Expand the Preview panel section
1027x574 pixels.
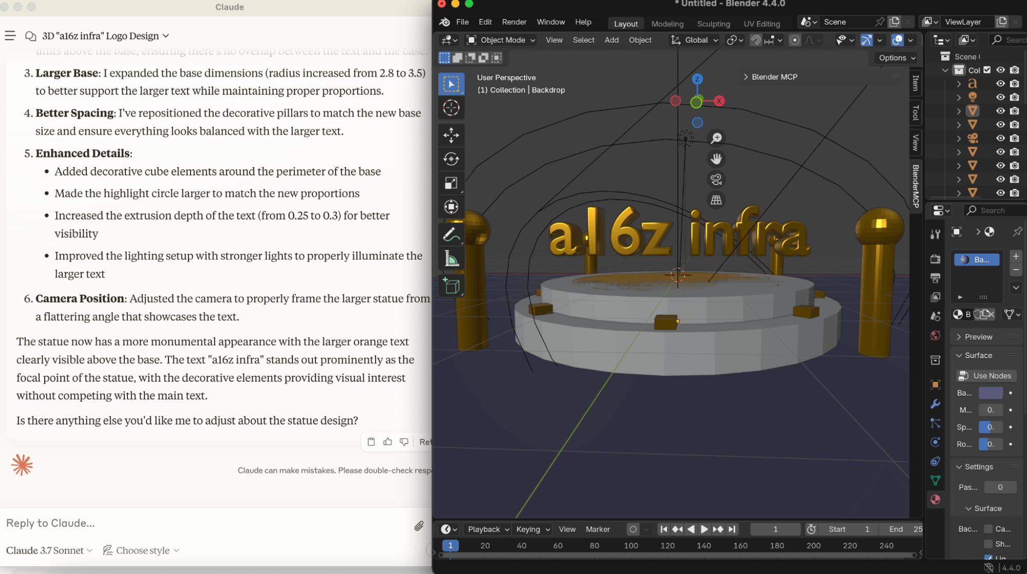(978, 337)
